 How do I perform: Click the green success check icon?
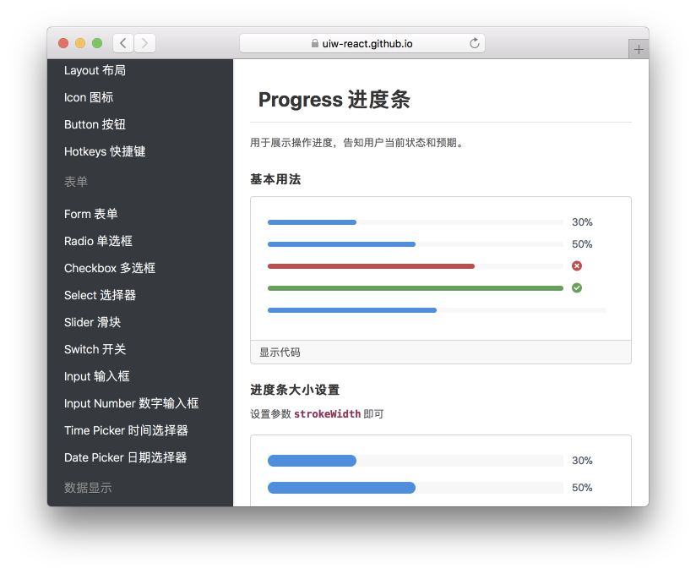tap(577, 288)
